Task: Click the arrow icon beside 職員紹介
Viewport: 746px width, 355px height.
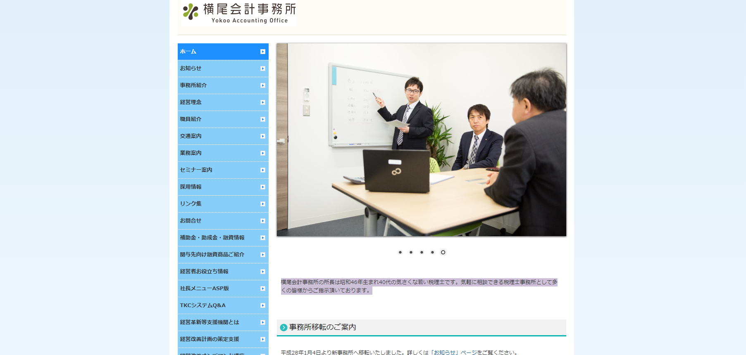Action: tap(263, 119)
